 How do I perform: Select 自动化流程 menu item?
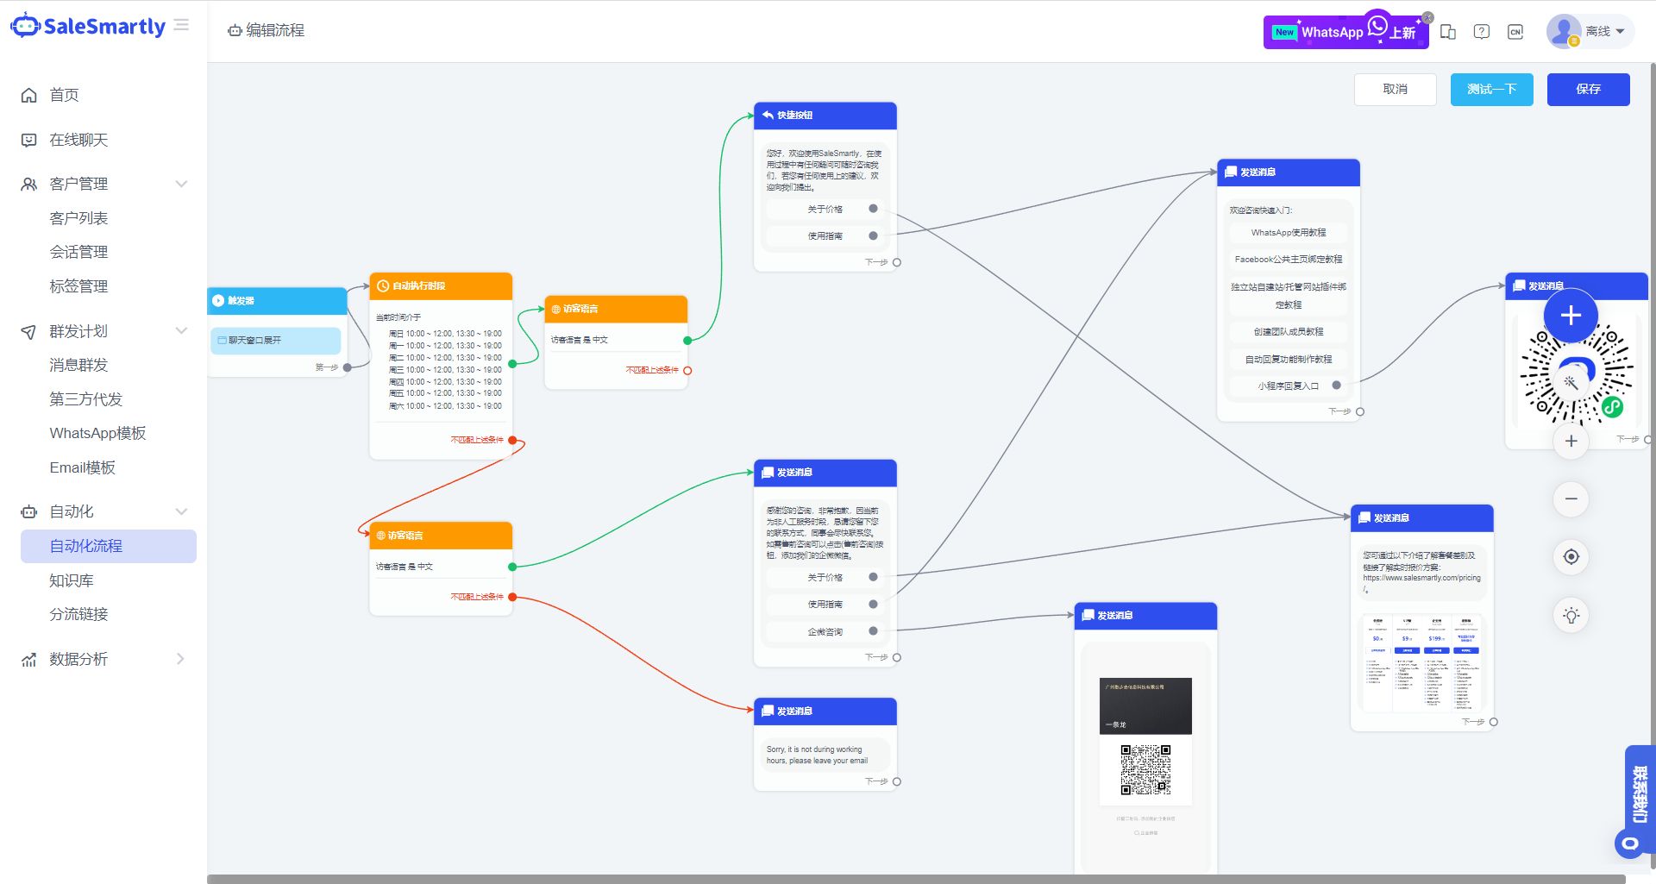[109, 546]
